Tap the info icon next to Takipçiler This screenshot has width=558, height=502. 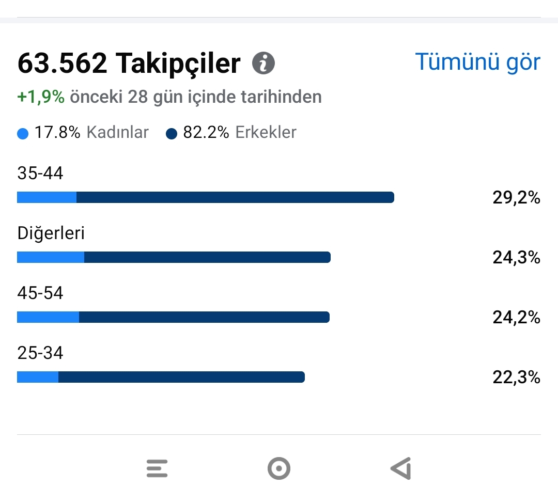click(263, 64)
